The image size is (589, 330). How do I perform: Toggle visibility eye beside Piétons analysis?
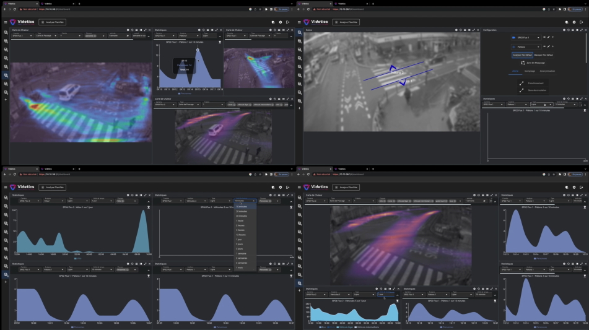point(544,46)
